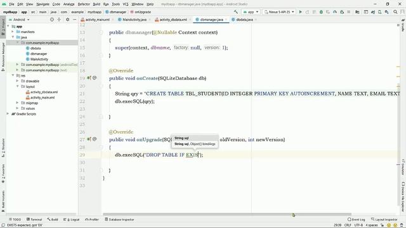Open the Analyze menu
This screenshot has height=228, width=406.
pyautogui.click(x=69, y=4)
